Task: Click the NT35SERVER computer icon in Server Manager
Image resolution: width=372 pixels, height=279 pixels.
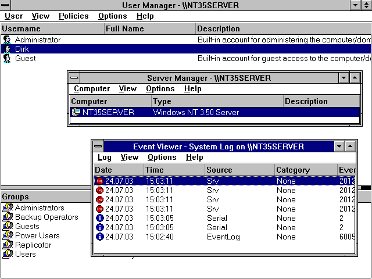Action: [76, 112]
